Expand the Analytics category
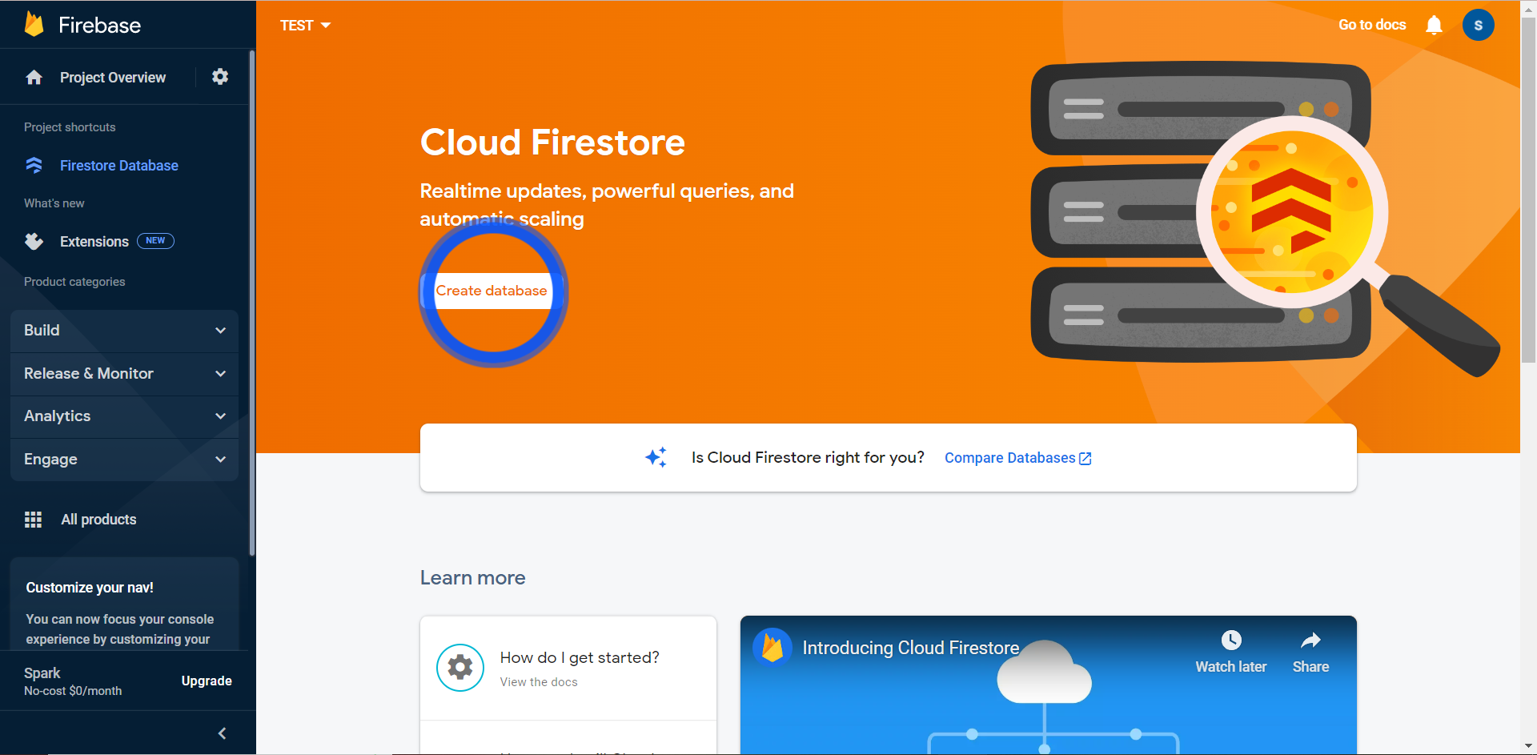 pyautogui.click(x=124, y=416)
